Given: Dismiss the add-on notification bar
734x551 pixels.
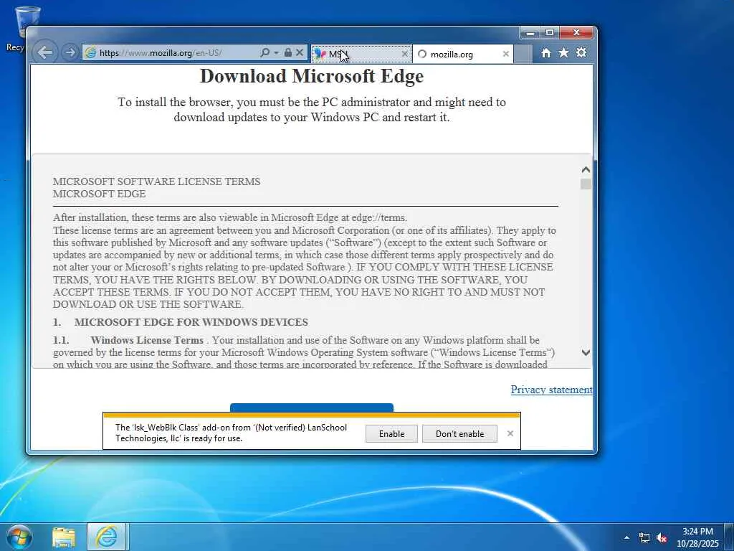Looking at the screenshot, I should click(x=510, y=433).
